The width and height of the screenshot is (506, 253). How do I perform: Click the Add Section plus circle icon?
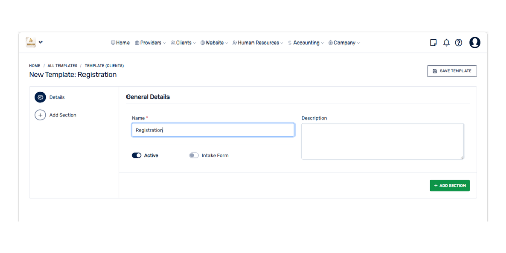coord(40,115)
